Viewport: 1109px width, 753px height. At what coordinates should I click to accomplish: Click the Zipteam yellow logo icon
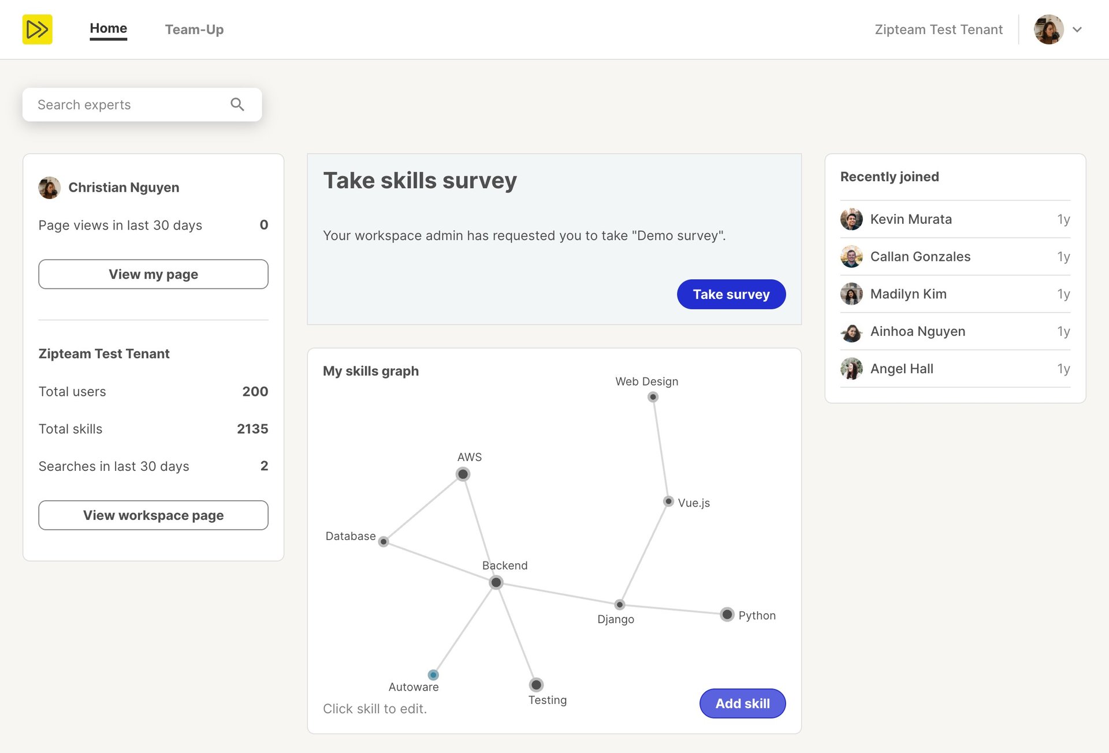38,29
